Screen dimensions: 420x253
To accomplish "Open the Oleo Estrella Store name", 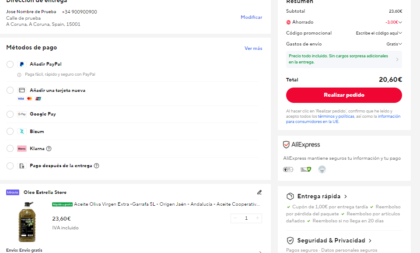I will click(x=45, y=193).
